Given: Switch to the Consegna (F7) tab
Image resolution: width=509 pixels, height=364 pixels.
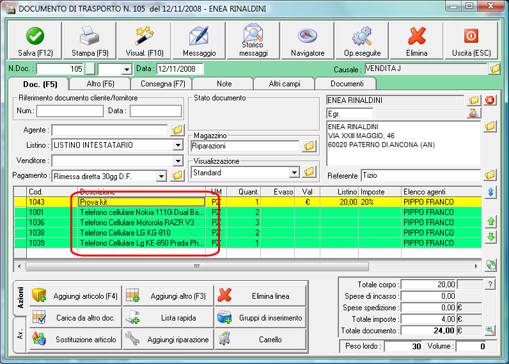Looking at the screenshot, I should tap(162, 84).
